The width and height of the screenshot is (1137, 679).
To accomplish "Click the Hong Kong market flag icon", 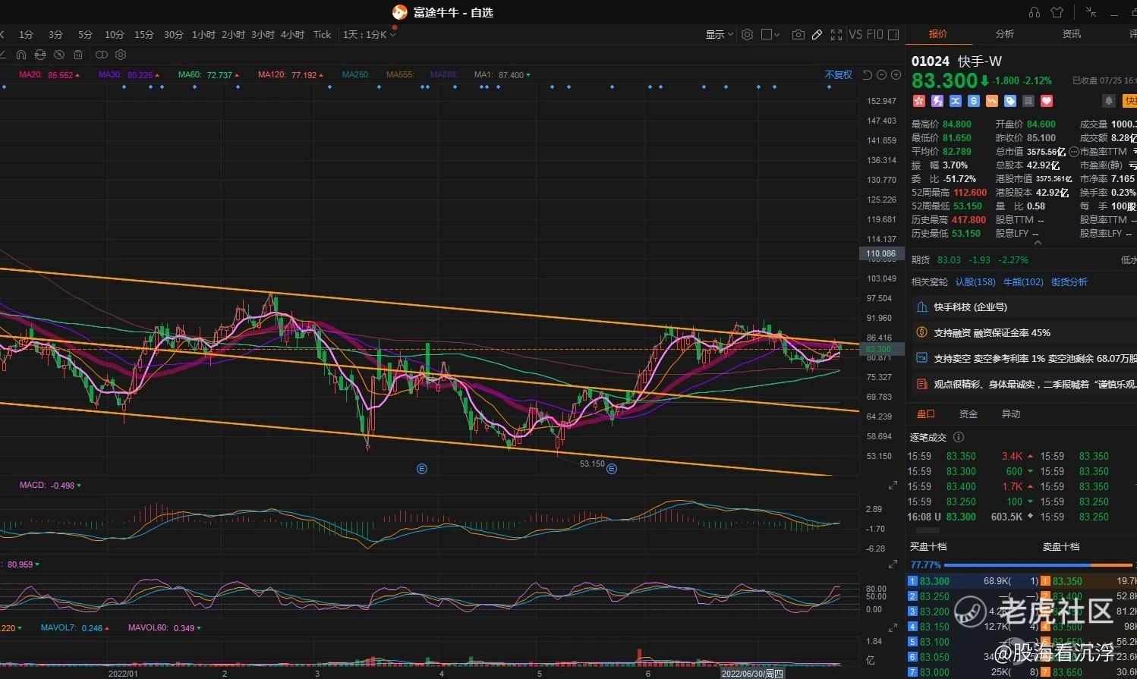I will (x=918, y=101).
